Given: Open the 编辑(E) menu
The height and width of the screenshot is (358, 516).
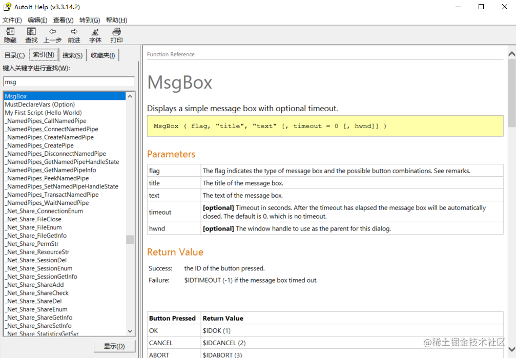Looking at the screenshot, I should click(37, 20).
